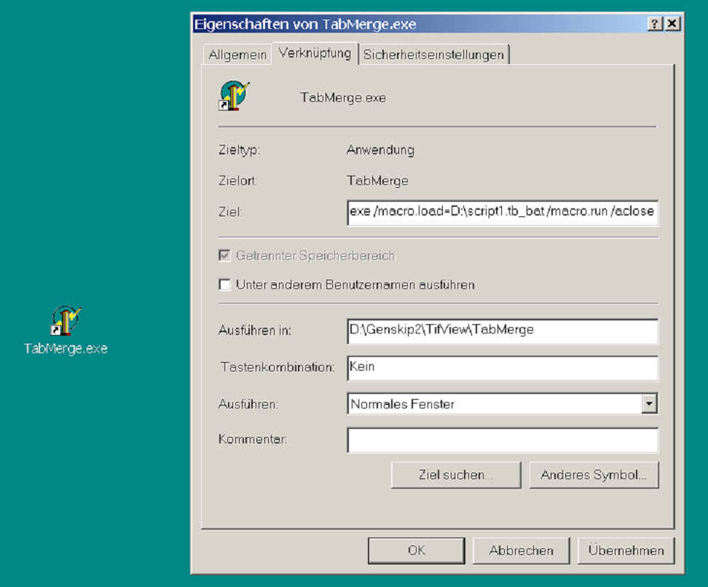Switch to the Allgemein tab
This screenshot has width=708, height=587.
point(237,55)
